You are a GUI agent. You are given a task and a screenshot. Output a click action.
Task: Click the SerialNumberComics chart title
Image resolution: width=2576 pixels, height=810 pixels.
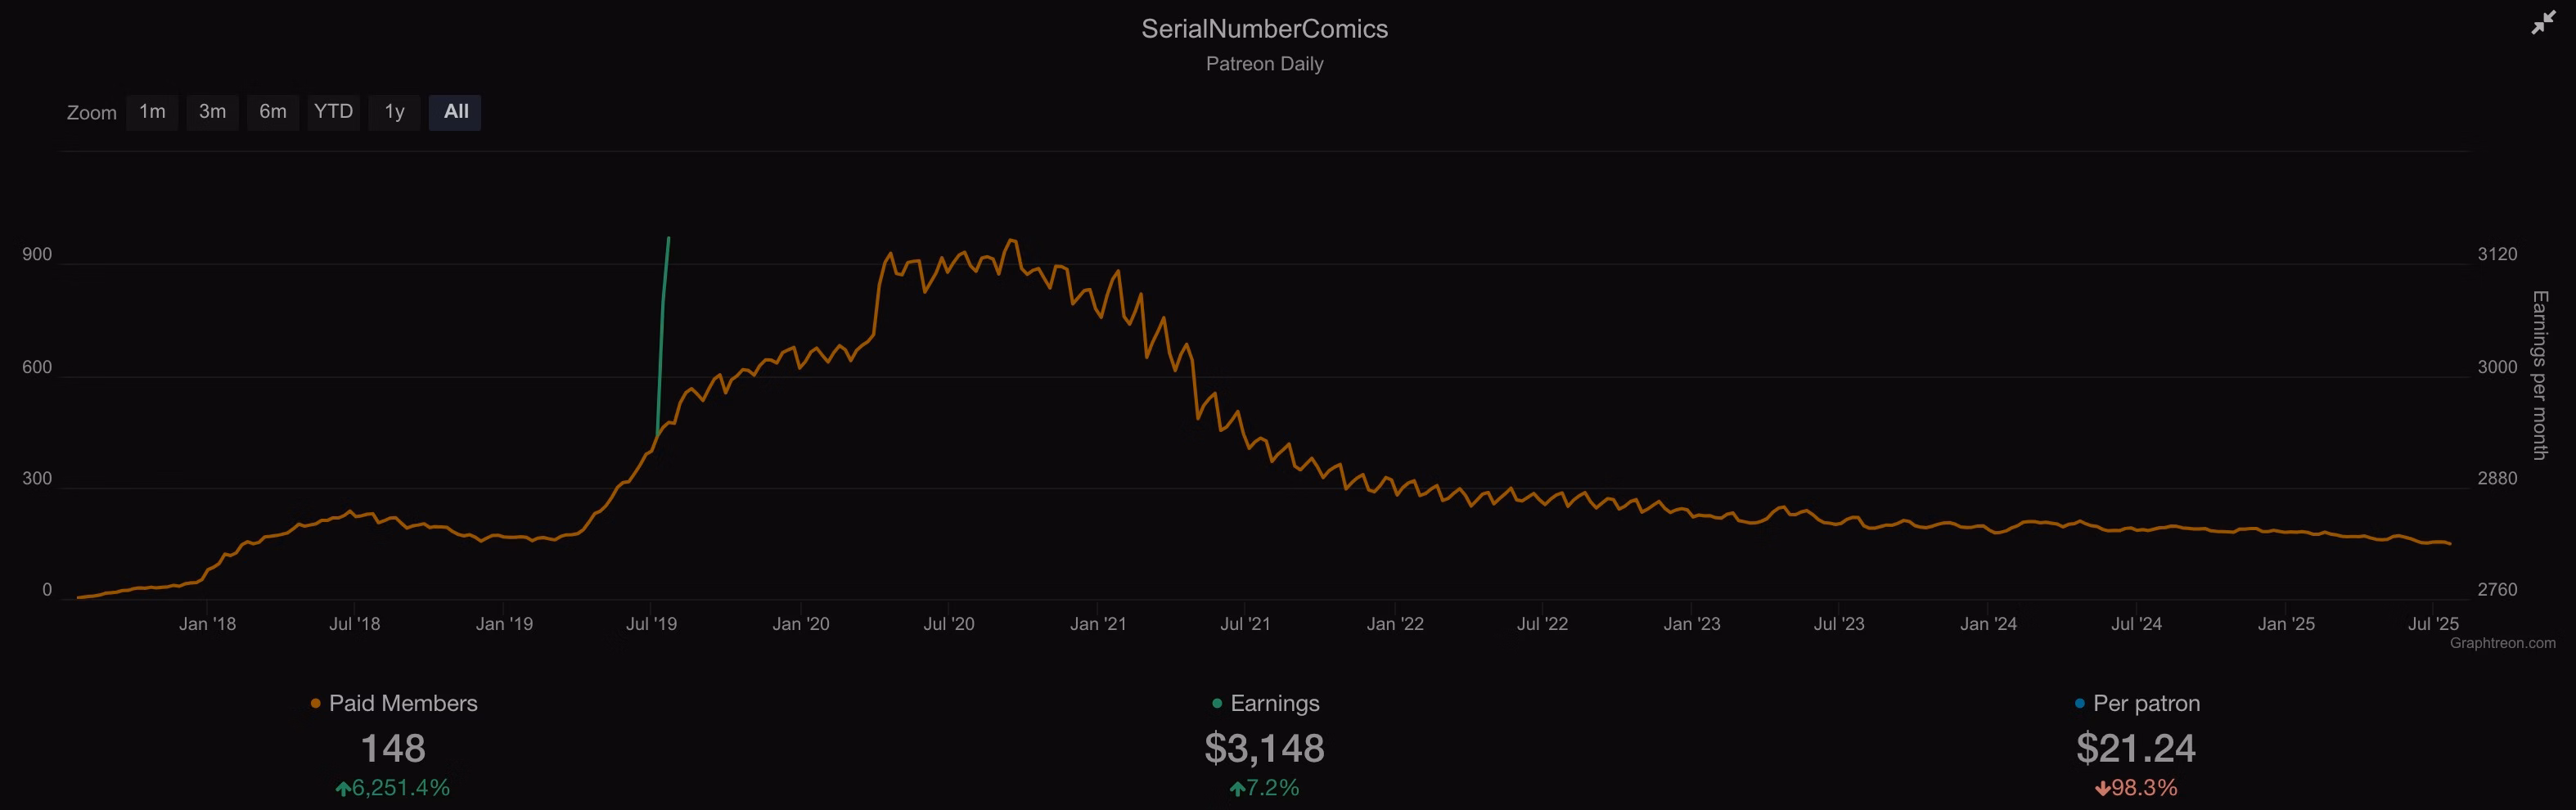pyautogui.click(x=1264, y=29)
